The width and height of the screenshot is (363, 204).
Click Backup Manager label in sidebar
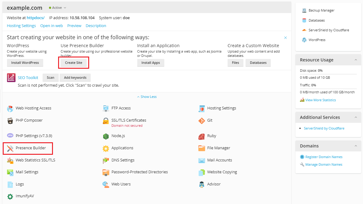tap(321, 10)
